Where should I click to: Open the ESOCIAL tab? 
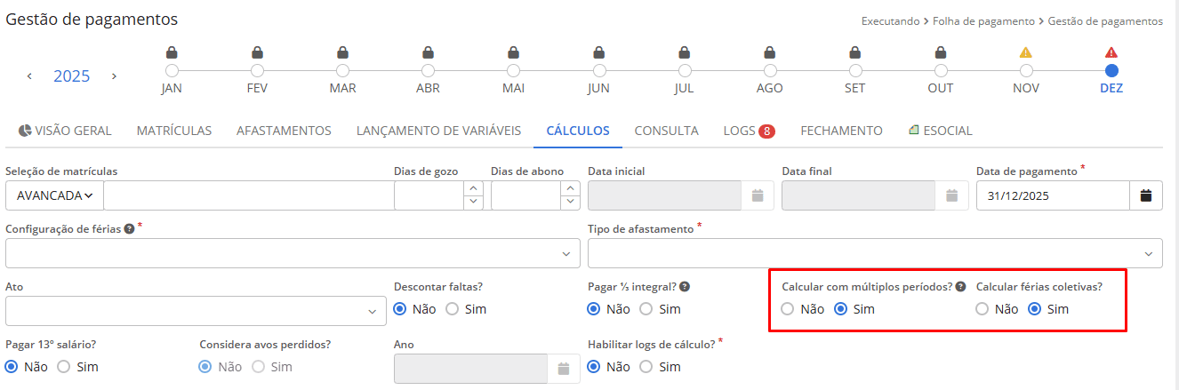(940, 131)
